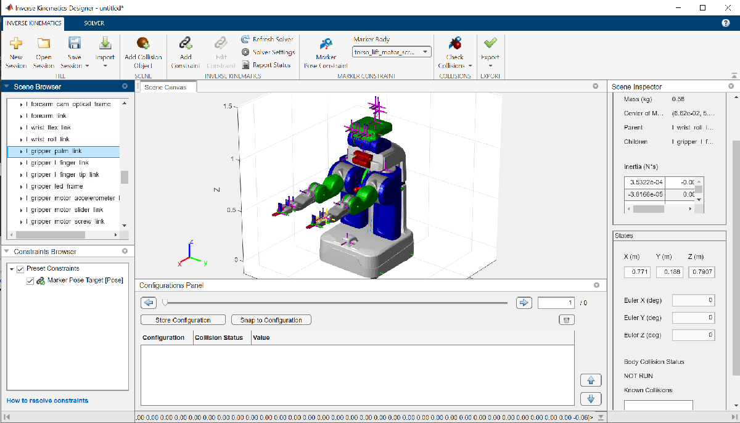
Task: Open the Add Constraint tool
Action: coord(186,52)
